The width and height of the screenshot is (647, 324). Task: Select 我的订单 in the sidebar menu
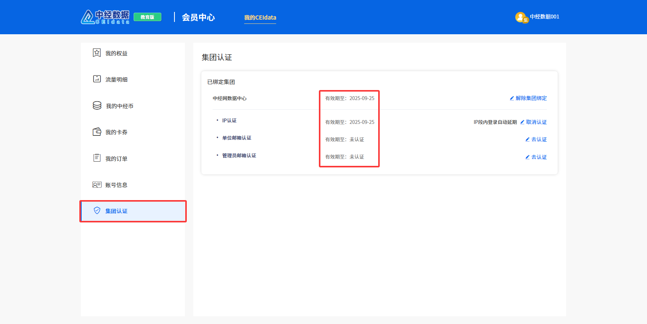click(116, 159)
